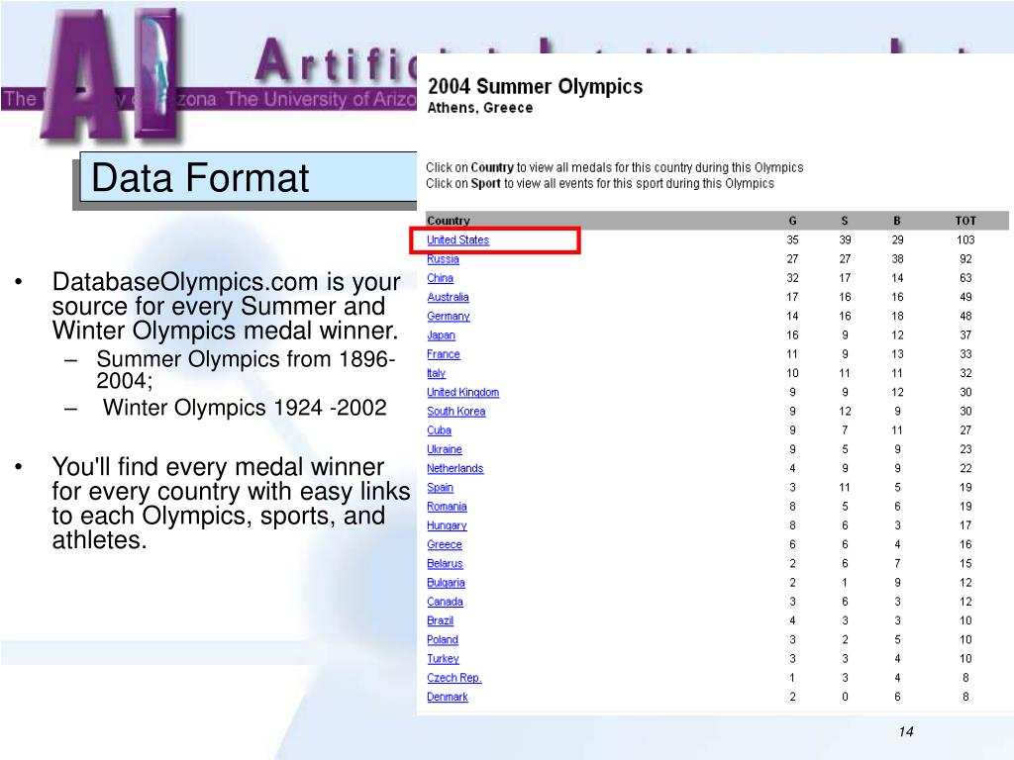Follow the South Korea link
The image size is (1014, 760).
[456, 411]
